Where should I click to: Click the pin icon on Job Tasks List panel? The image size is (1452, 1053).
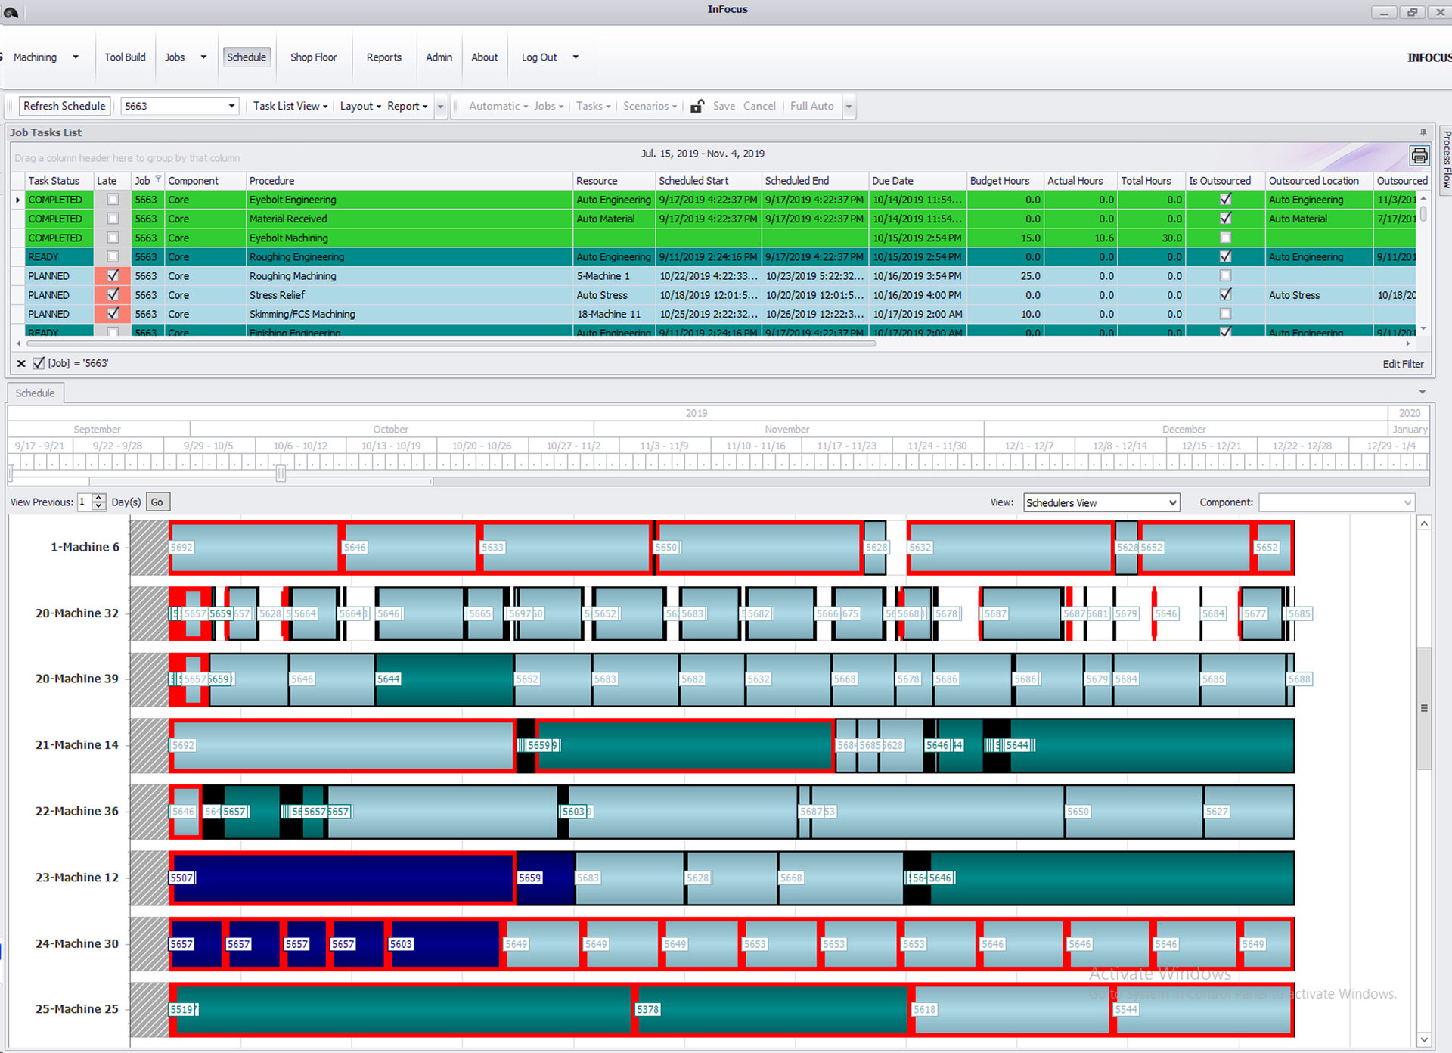(x=1423, y=132)
